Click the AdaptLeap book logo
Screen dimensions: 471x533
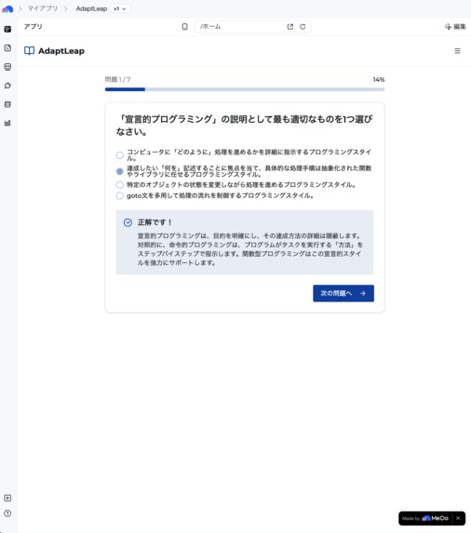tap(29, 51)
